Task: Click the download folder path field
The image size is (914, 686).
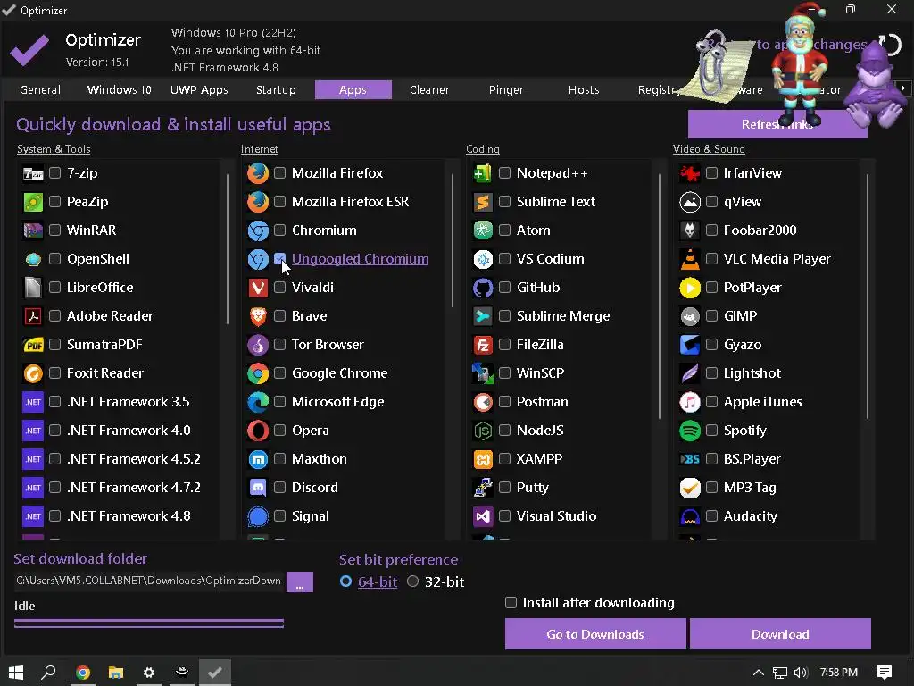Action: tap(149, 581)
